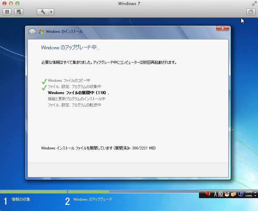This screenshot has width=258, height=211.
Task: Click the Windows upgrade stage progress bar
Action: point(133,191)
